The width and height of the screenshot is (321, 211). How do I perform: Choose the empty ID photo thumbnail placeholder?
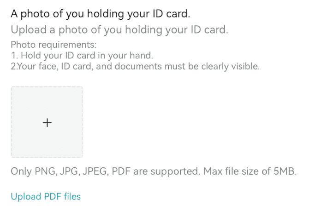click(47, 122)
